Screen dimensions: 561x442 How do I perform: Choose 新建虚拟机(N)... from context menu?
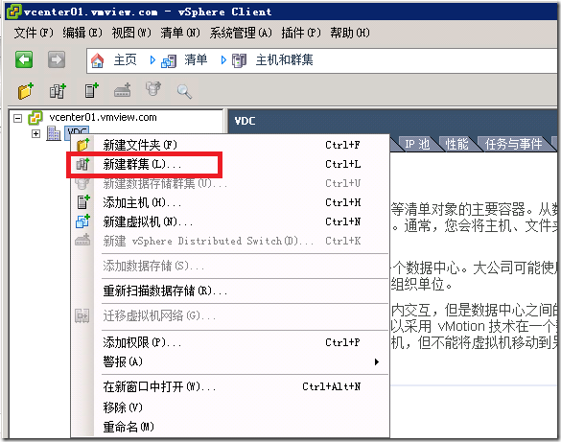[x=231, y=221]
